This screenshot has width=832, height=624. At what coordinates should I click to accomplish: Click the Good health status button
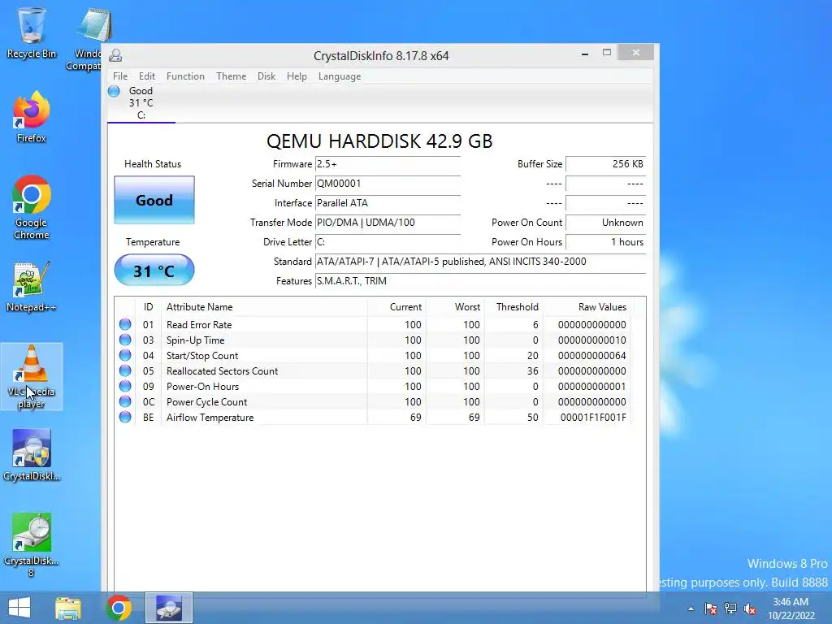pyautogui.click(x=154, y=200)
